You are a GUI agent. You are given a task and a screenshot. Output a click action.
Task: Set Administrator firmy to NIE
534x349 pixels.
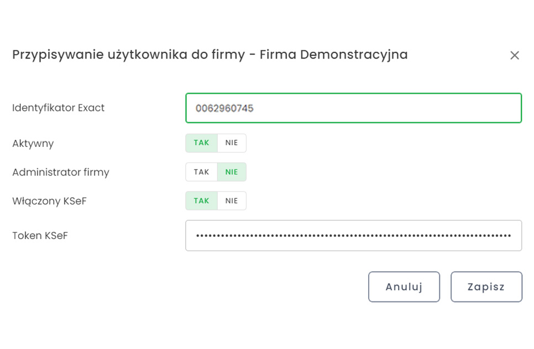coord(231,172)
